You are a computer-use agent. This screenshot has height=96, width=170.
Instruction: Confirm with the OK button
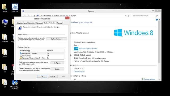42,77
